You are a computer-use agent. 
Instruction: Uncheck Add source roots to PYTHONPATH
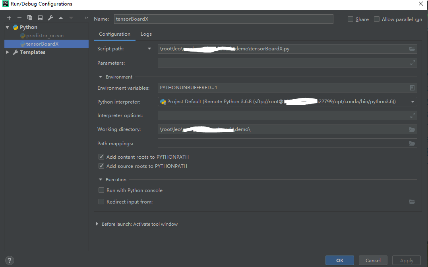101,166
